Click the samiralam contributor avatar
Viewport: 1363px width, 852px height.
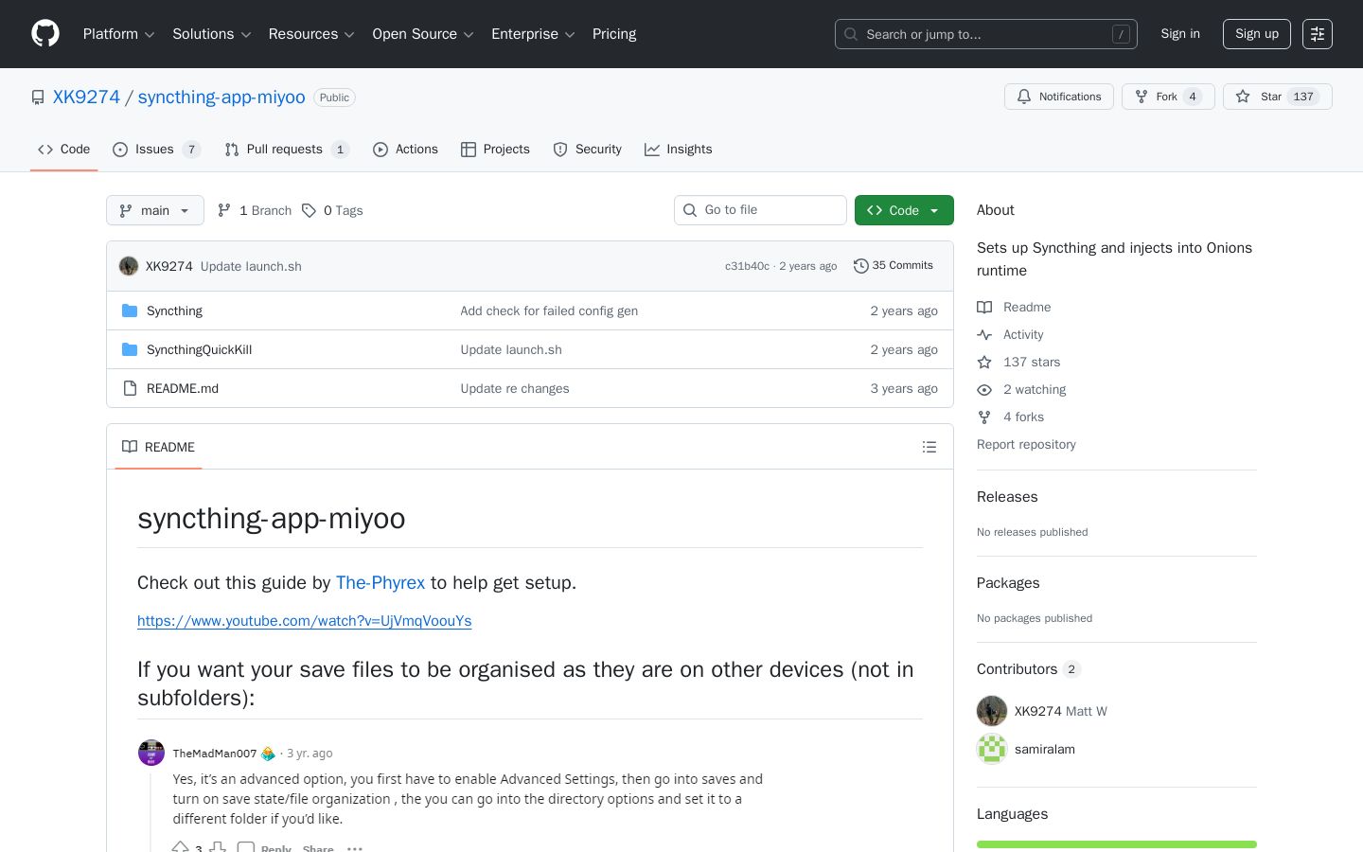(992, 749)
